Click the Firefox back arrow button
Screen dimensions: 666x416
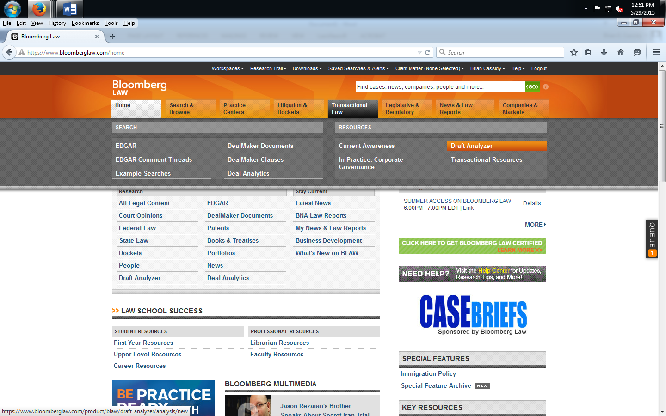point(9,52)
